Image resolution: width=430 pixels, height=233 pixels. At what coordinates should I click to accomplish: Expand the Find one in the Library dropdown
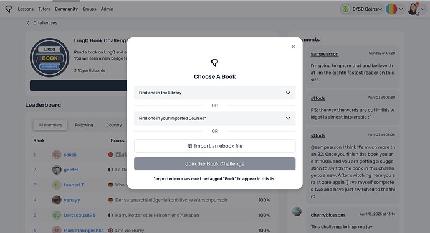(215, 93)
